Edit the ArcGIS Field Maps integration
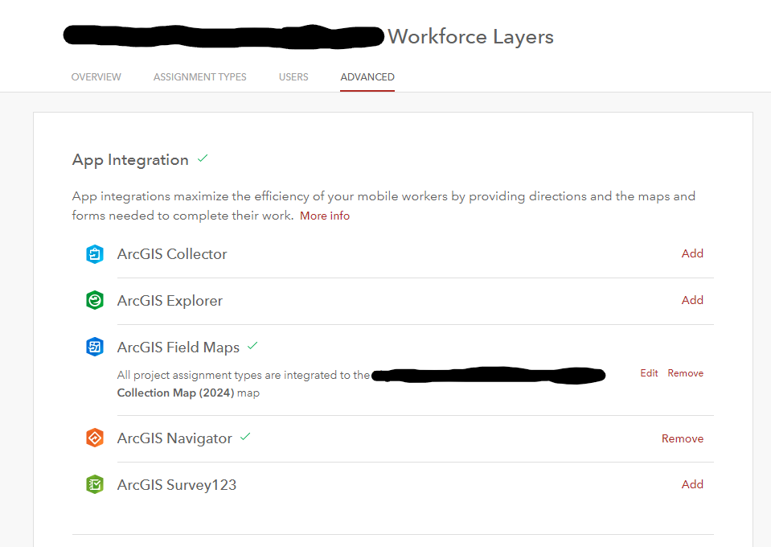 649,372
